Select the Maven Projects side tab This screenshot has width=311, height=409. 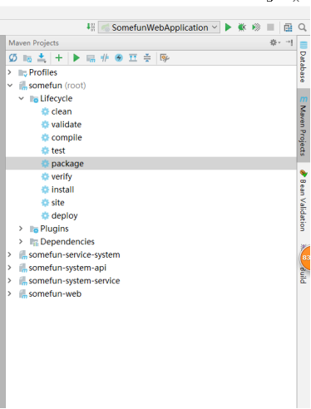click(x=304, y=126)
